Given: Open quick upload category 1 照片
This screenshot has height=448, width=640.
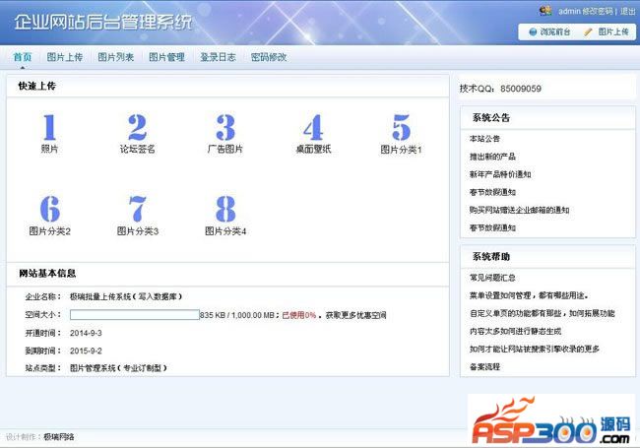Looking at the screenshot, I should [49, 134].
